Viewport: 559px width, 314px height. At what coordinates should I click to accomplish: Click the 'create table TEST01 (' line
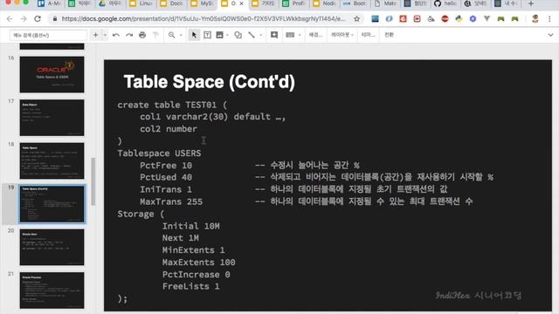coord(172,105)
